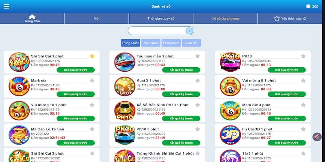This screenshot has width=325, height=162.
Task: Mark PK10 3 phút as favorite
Action: coord(198,129)
